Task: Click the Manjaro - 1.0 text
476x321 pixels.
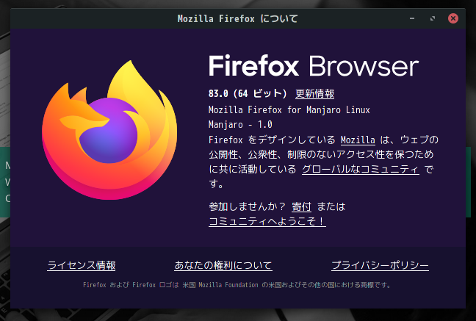Action: click(x=240, y=125)
